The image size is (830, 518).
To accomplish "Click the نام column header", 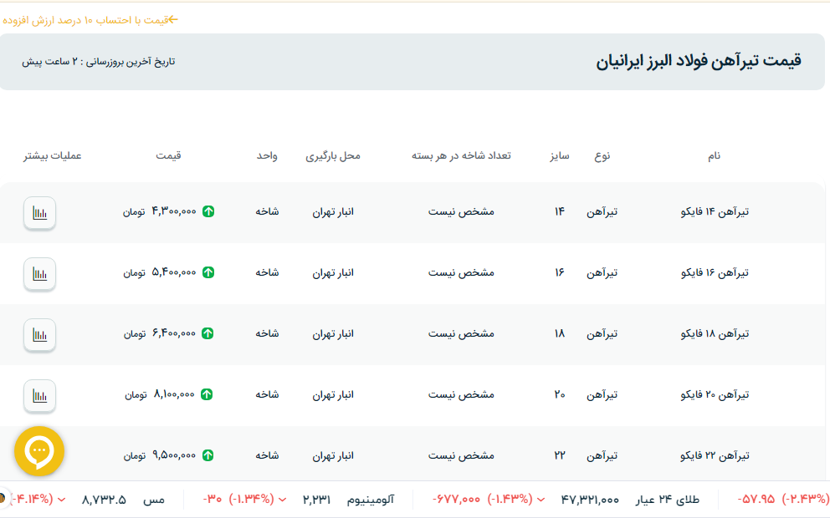I will pos(714,156).
